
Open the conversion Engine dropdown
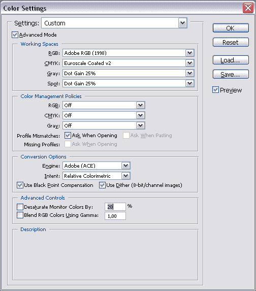pyautogui.click(x=97, y=166)
